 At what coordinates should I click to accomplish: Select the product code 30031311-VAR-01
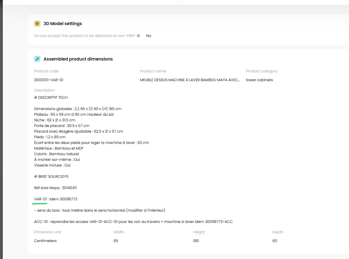click(49, 80)
